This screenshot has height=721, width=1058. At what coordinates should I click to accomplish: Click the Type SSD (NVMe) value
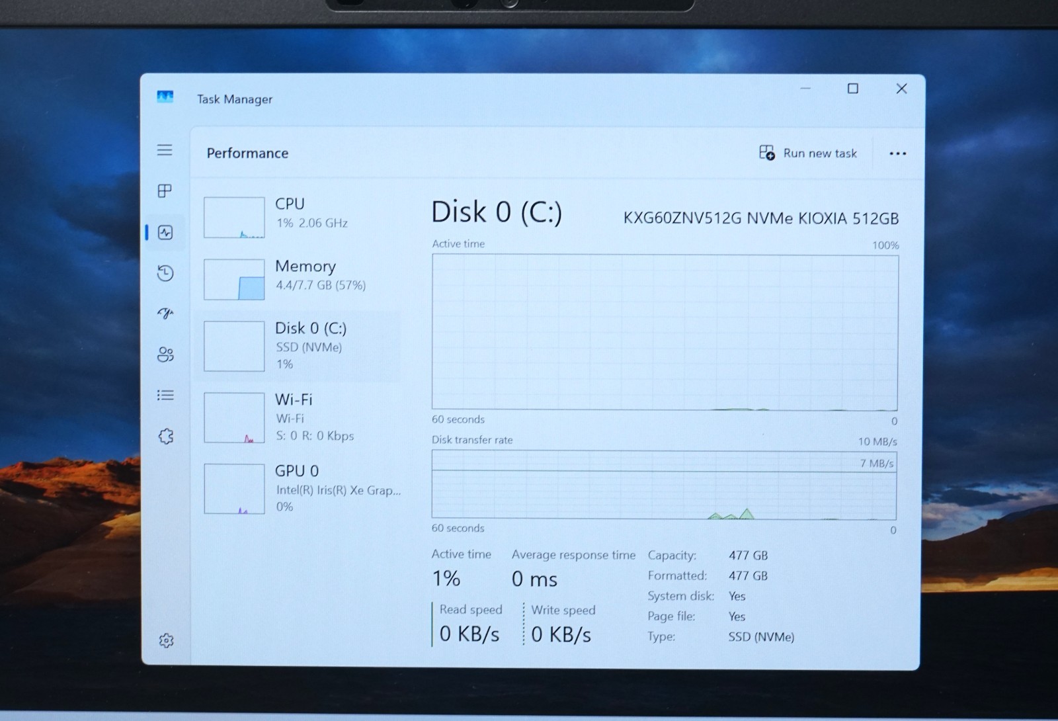[x=761, y=637]
